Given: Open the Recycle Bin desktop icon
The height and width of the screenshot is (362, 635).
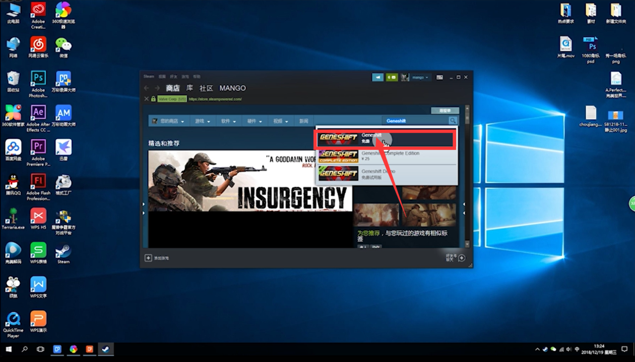Looking at the screenshot, I should (x=13, y=82).
